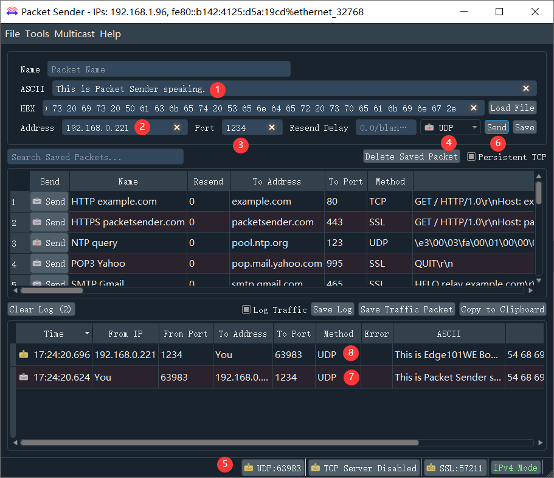Click the HEX input field

(262, 108)
